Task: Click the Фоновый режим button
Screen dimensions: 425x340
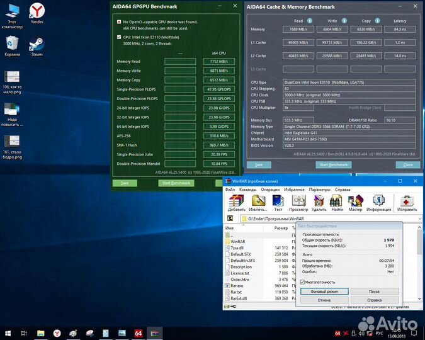Action: (x=324, y=292)
